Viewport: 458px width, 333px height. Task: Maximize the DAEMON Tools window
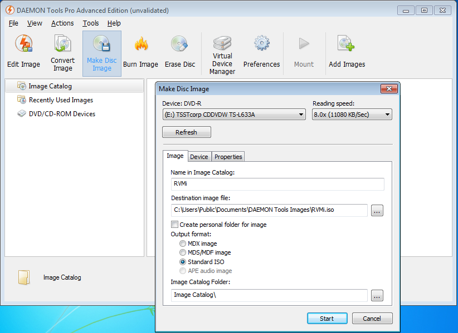pyautogui.click(x=424, y=11)
